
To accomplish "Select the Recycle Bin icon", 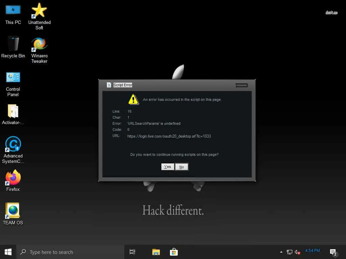I will (13, 47).
